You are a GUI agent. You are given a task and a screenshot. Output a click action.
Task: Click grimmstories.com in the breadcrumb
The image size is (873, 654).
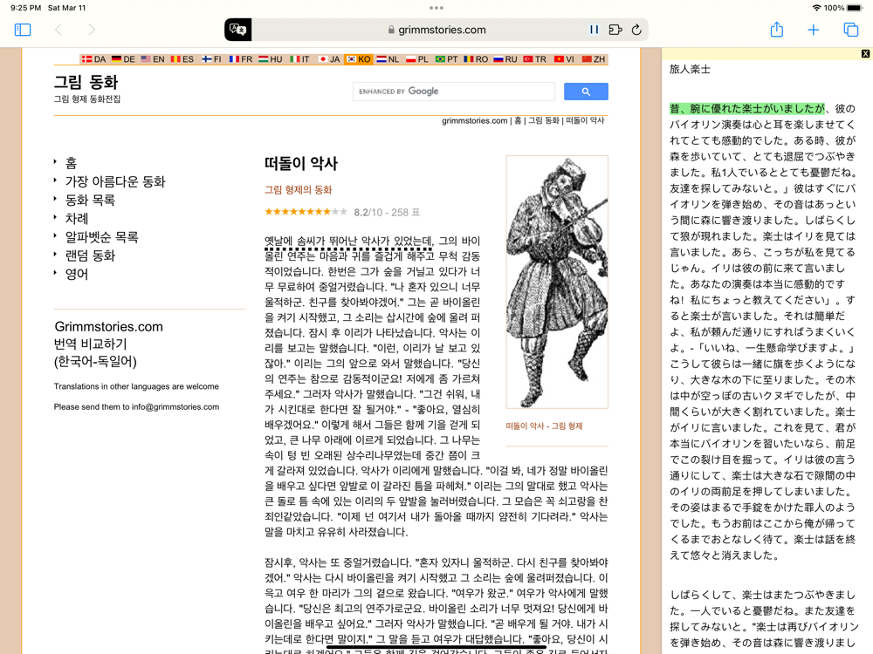(474, 120)
